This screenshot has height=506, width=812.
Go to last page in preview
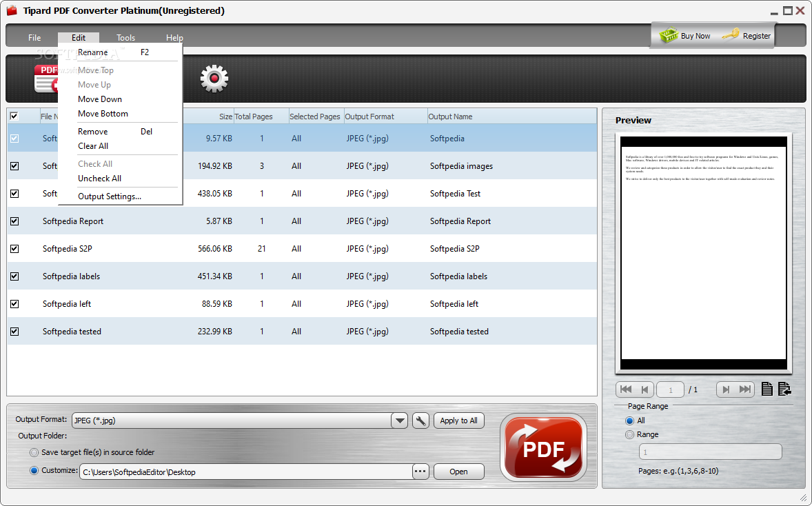click(x=744, y=389)
